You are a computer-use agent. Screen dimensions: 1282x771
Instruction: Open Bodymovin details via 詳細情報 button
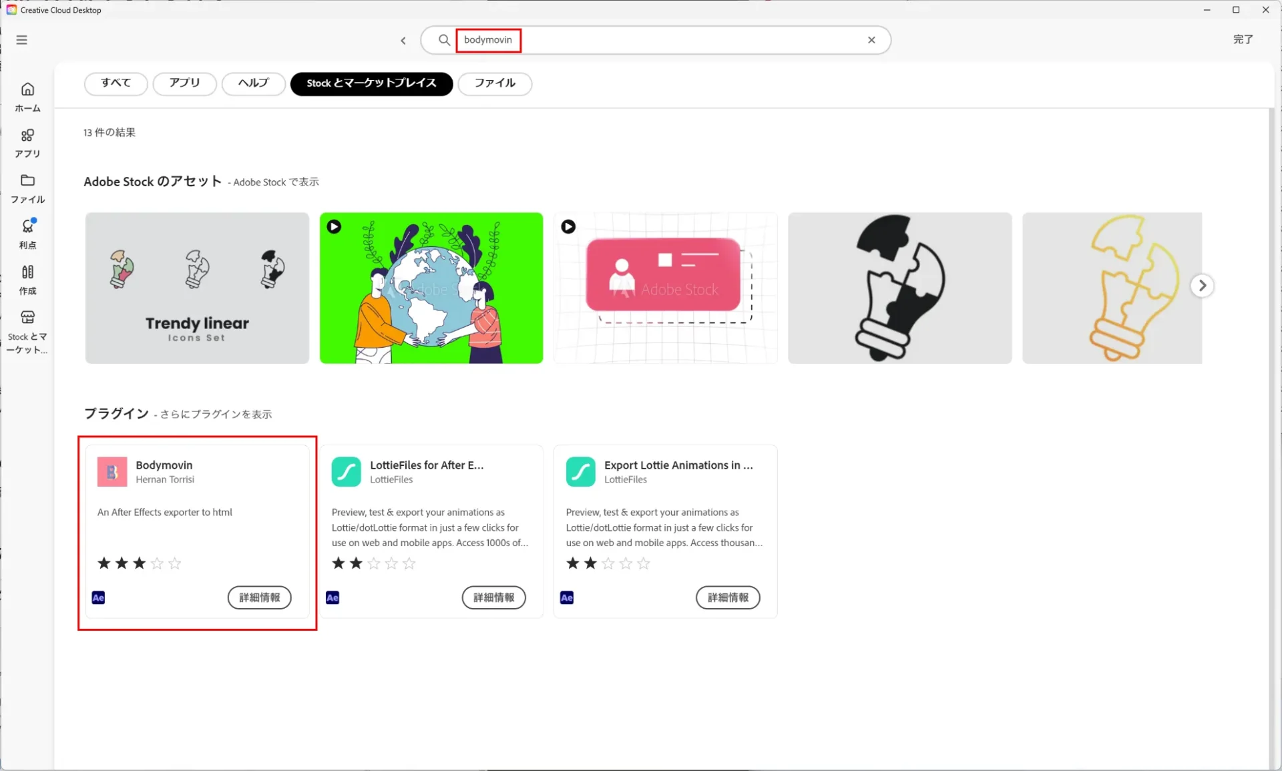(x=259, y=597)
